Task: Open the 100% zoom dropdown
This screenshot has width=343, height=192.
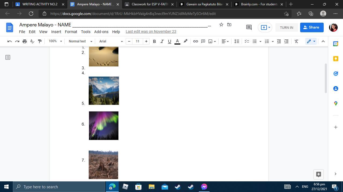Action: (55, 41)
